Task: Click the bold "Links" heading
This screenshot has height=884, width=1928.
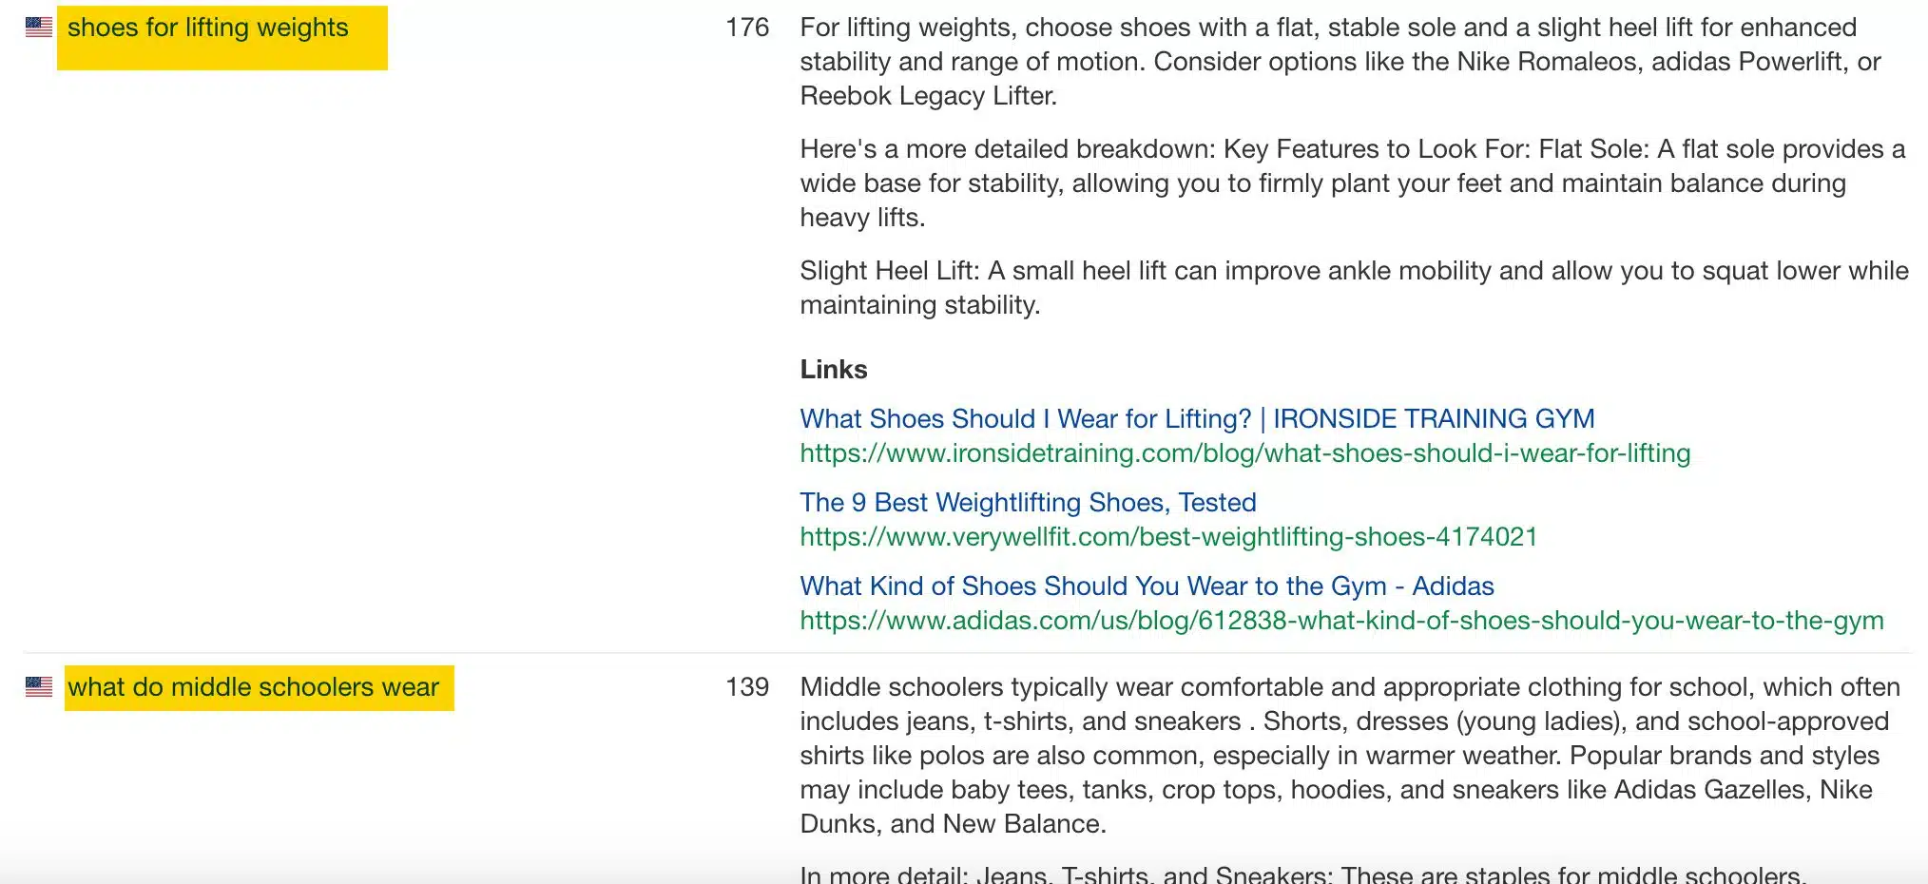Action: pyautogui.click(x=834, y=369)
